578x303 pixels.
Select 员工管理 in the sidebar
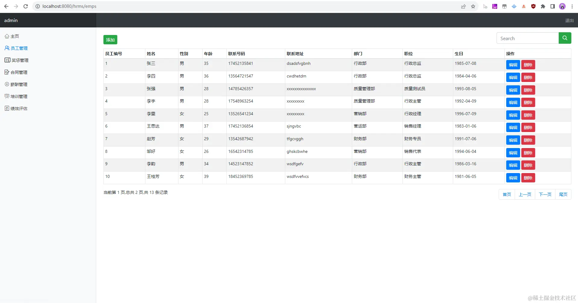point(16,48)
